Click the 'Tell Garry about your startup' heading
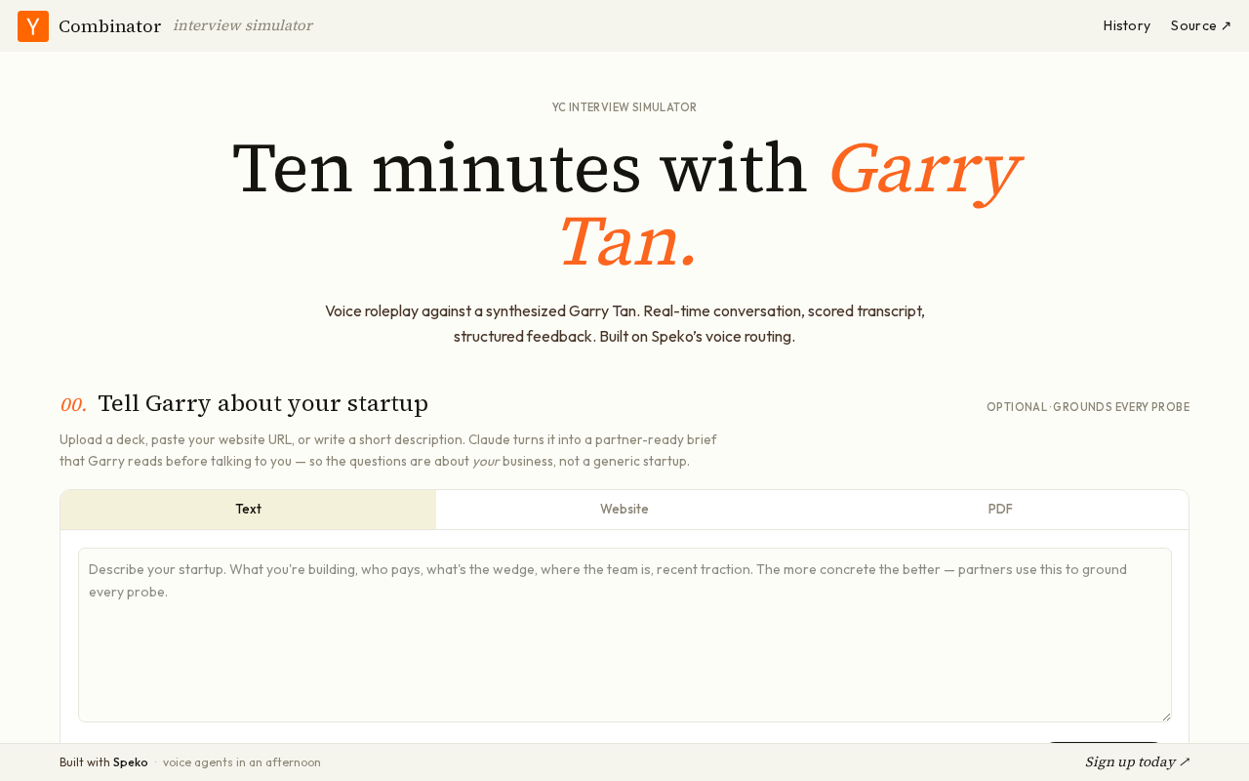Screen dimensions: 1249x781 click(263, 403)
